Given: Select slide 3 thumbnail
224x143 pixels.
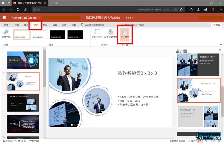Looking at the screenshot, I should pos(23,103).
